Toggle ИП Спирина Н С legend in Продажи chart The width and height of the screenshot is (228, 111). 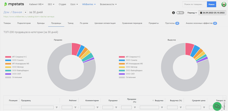tap(16, 57)
